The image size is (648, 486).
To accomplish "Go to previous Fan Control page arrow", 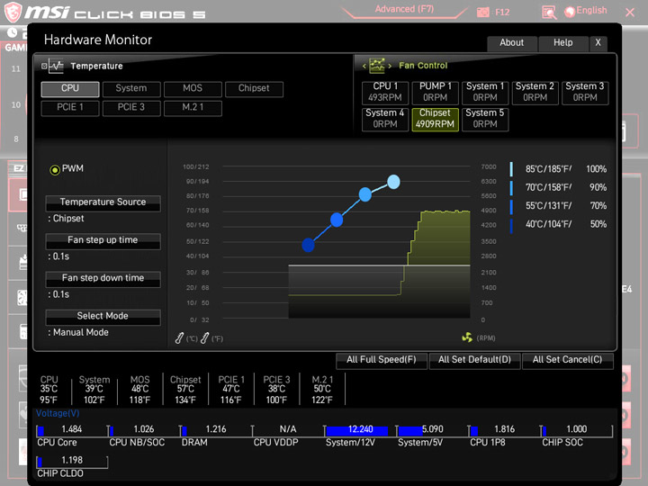I will [364, 66].
